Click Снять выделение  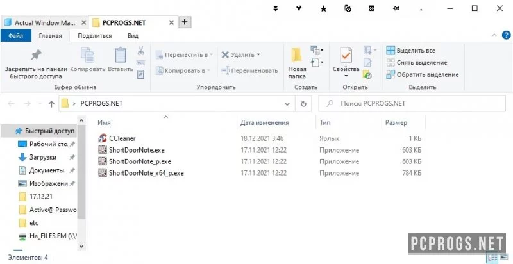(x=416, y=62)
